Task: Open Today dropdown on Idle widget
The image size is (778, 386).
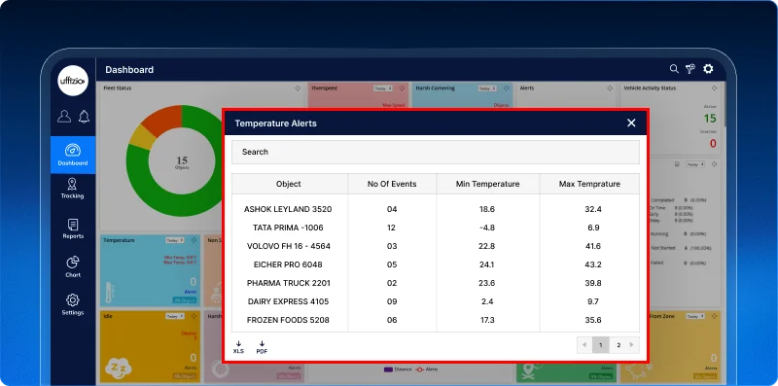Action: click(x=175, y=316)
